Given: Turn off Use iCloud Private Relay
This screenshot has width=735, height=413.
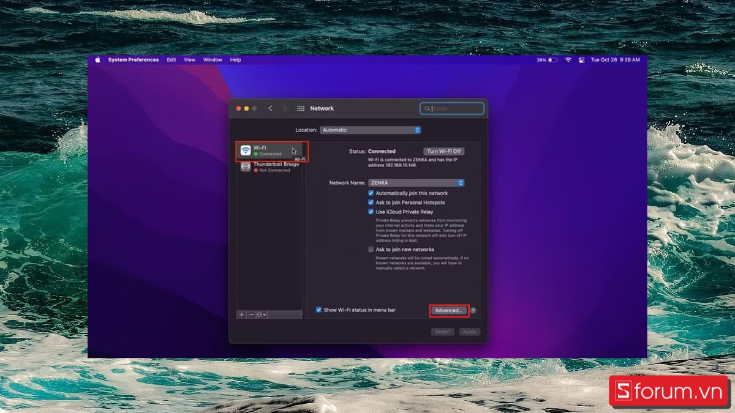Looking at the screenshot, I should (371, 211).
